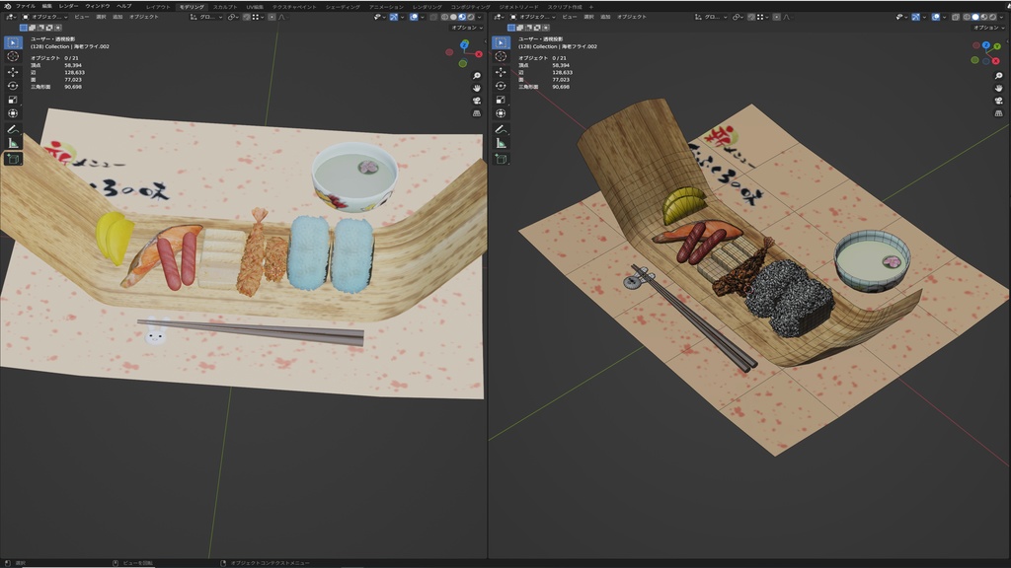Open オブジェクト menu in right viewport header
Image resolution: width=1011 pixels, height=568 pixels.
coord(632,17)
